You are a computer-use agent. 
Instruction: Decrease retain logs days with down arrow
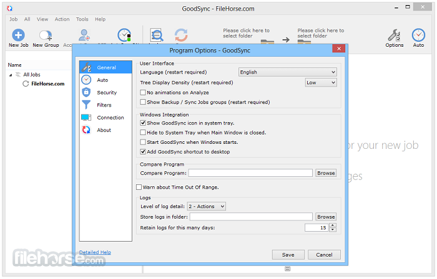tap(333, 230)
